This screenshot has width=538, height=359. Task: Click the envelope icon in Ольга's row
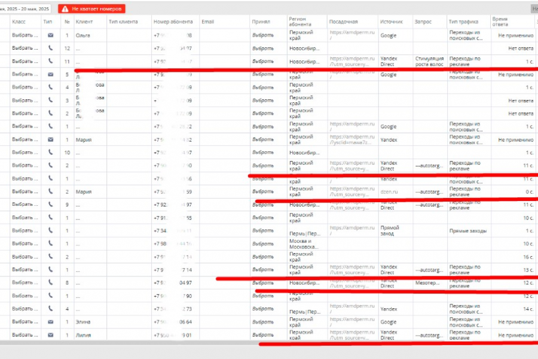[x=50, y=35]
